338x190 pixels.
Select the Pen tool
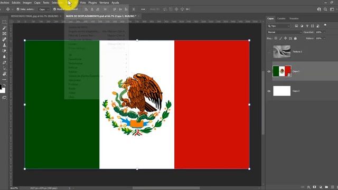tap(4, 62)
